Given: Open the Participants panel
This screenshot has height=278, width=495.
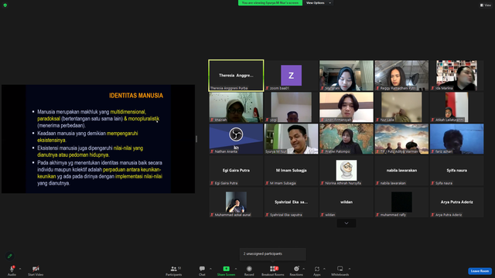Looking at the screenshot, I should pyautogui.click(x=173, y=270).
